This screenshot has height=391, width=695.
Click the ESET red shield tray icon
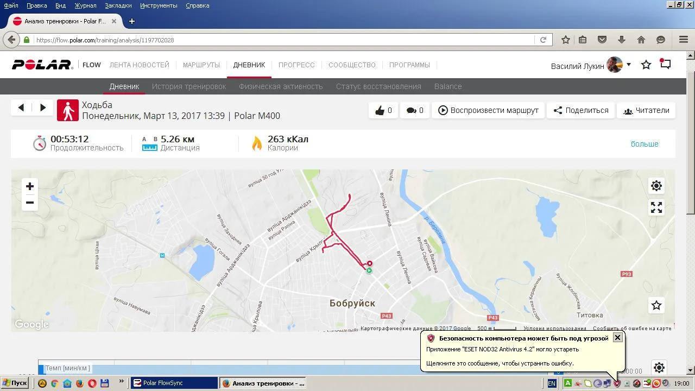click(617, 383)
